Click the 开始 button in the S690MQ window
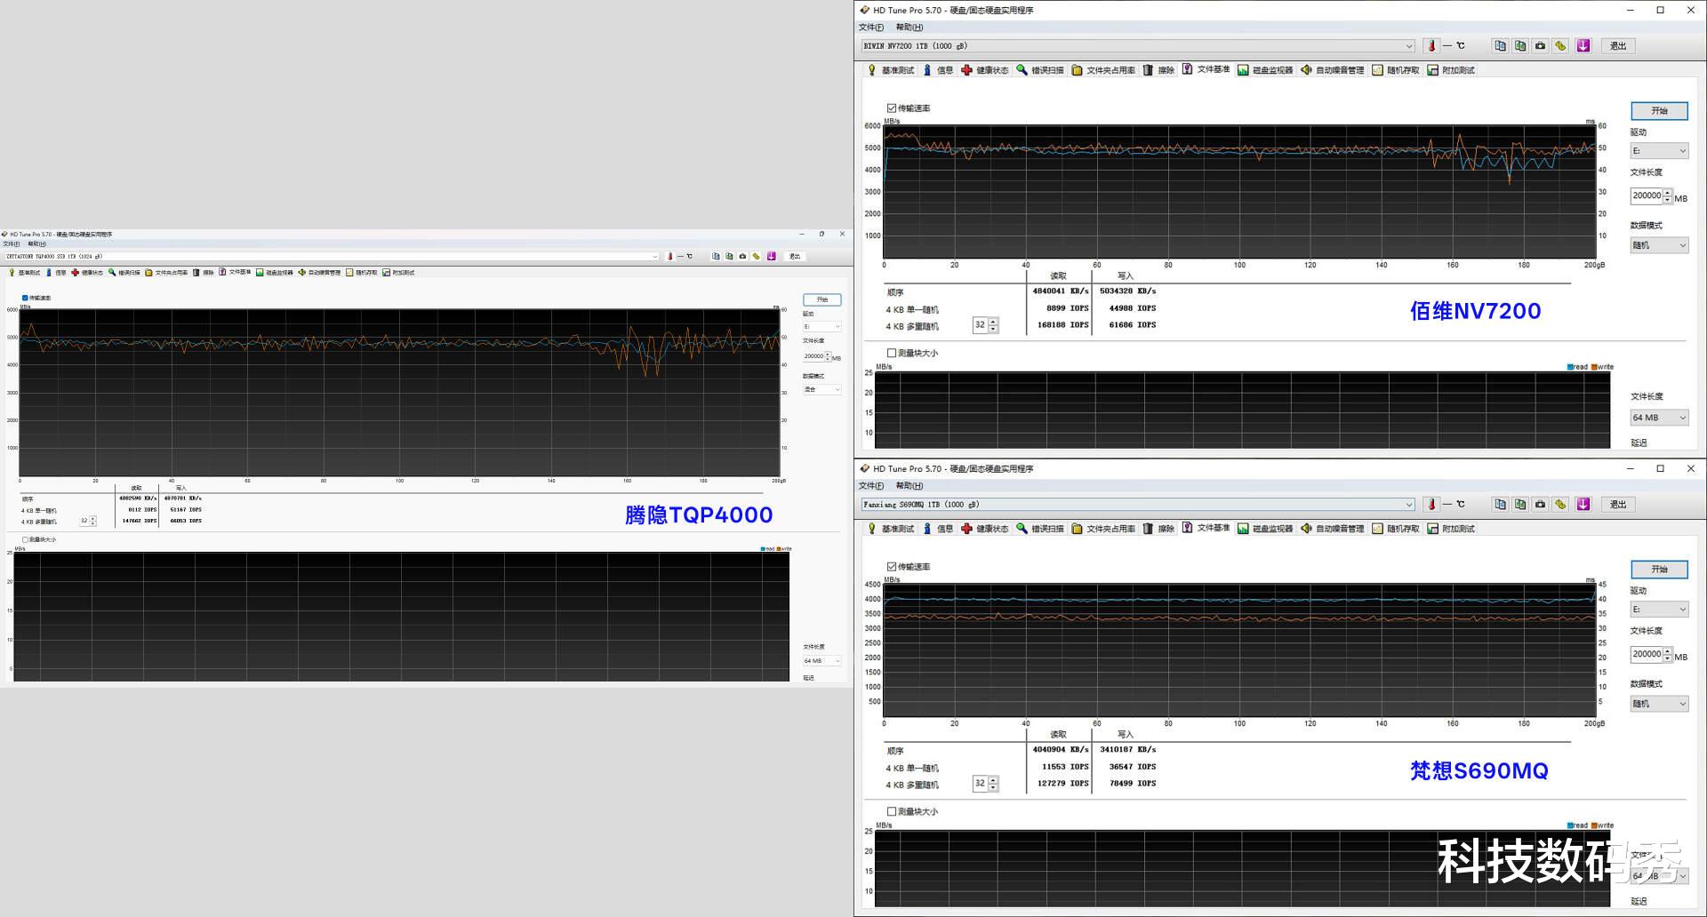The width and height of the screenshot is (1707, 917). 1659,570
